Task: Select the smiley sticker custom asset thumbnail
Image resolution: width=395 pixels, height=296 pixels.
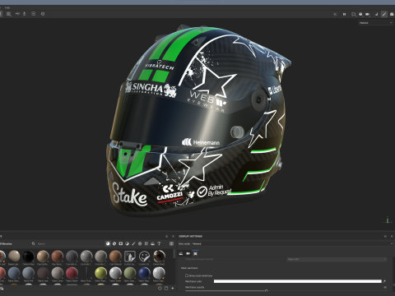Action: [144, 257]
